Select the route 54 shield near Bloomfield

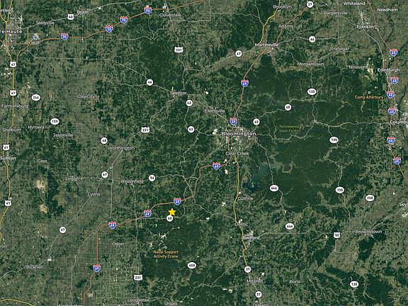click(x=152, y=178)
